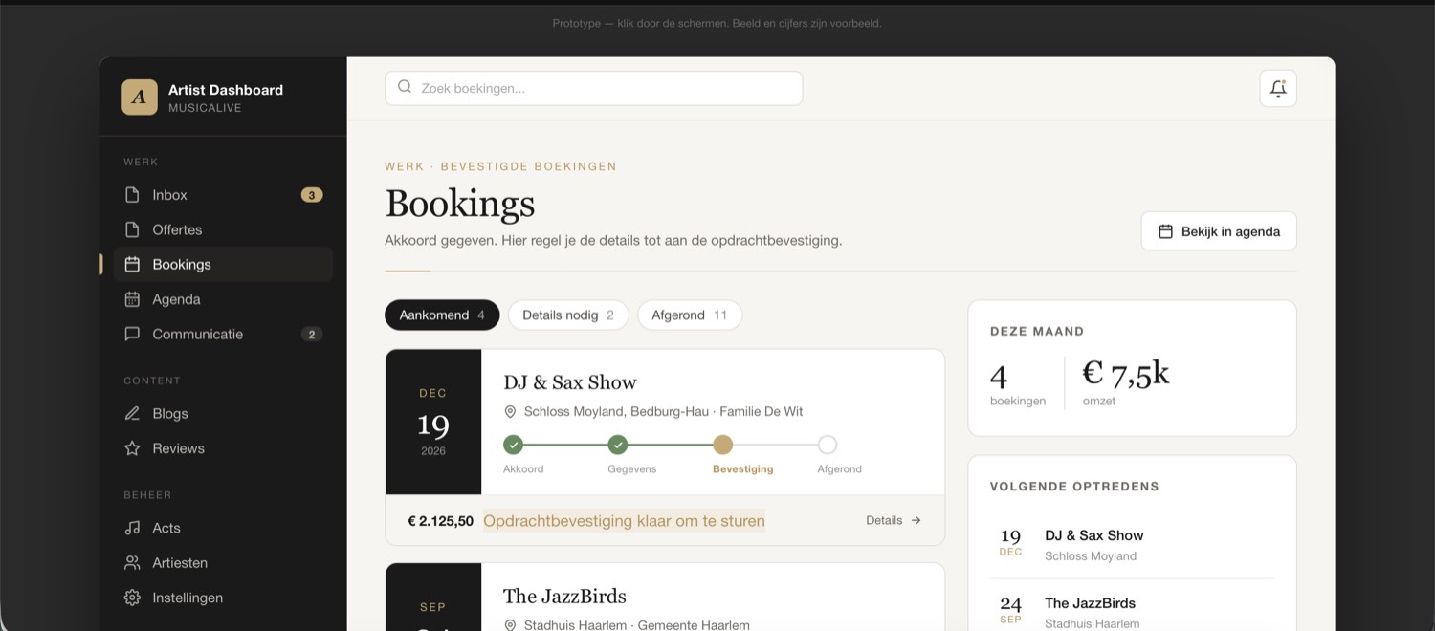Open the Inbox menu item
Viewport: 1435px width, 631px height.
(x=223, y=195)
